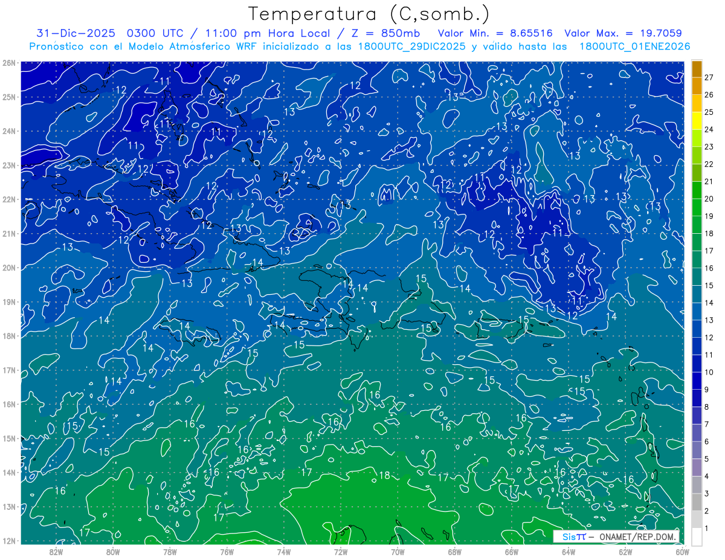
Task: Click the latitude axis label '22N'
Action: tap(9, 199)
